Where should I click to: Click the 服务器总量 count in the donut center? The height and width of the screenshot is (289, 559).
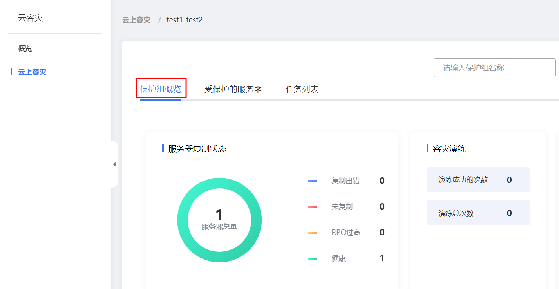point(219,215)
